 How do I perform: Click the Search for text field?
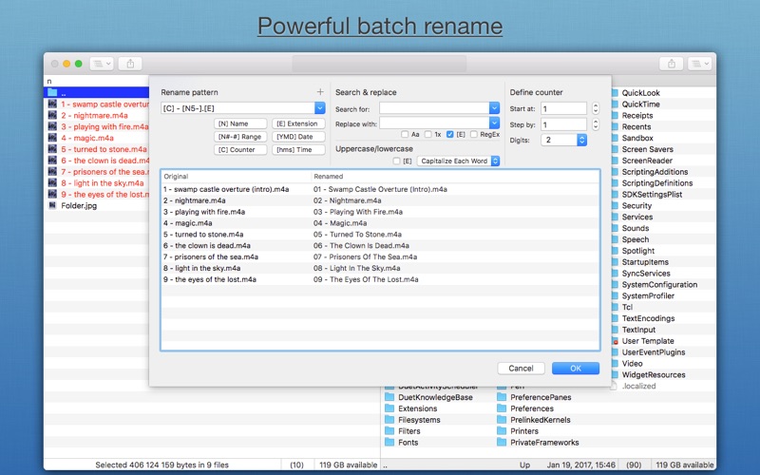pyautogui.click(x=433, y=109)
